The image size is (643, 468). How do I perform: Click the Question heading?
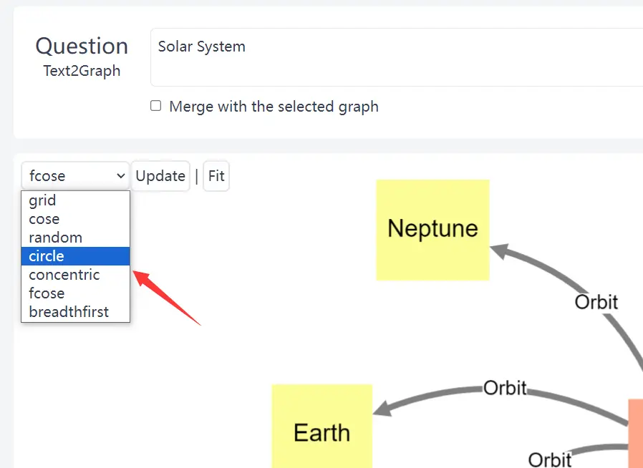tap(82, 46)
